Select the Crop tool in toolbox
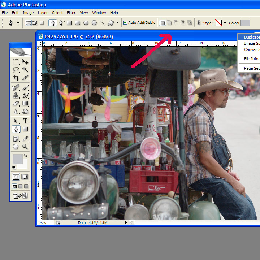The height and width of the screenshot is (260, 260). pyautogui.click(x=16, y=78)
